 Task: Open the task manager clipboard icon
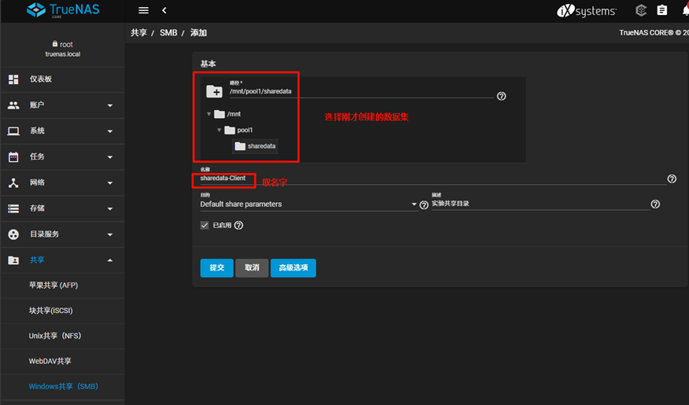[x=661, y=10]
